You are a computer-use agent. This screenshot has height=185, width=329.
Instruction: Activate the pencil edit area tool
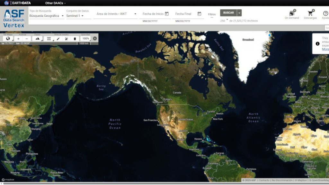tap(58, 39)
